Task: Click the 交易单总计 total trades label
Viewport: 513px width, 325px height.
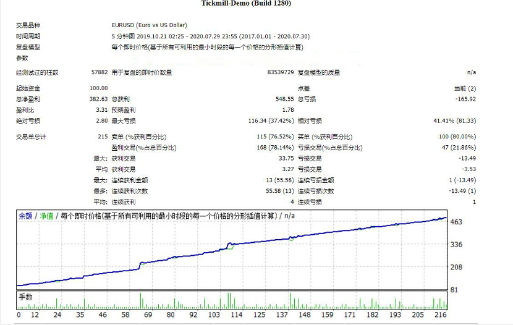Action: [x=31, y=137]
